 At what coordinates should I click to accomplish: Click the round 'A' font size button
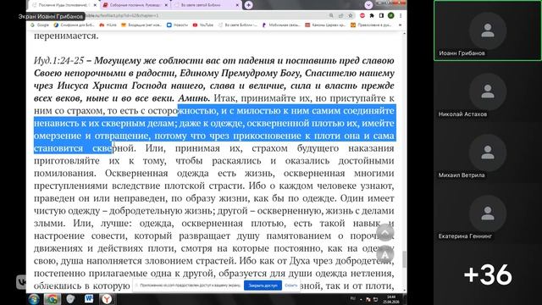385,254
